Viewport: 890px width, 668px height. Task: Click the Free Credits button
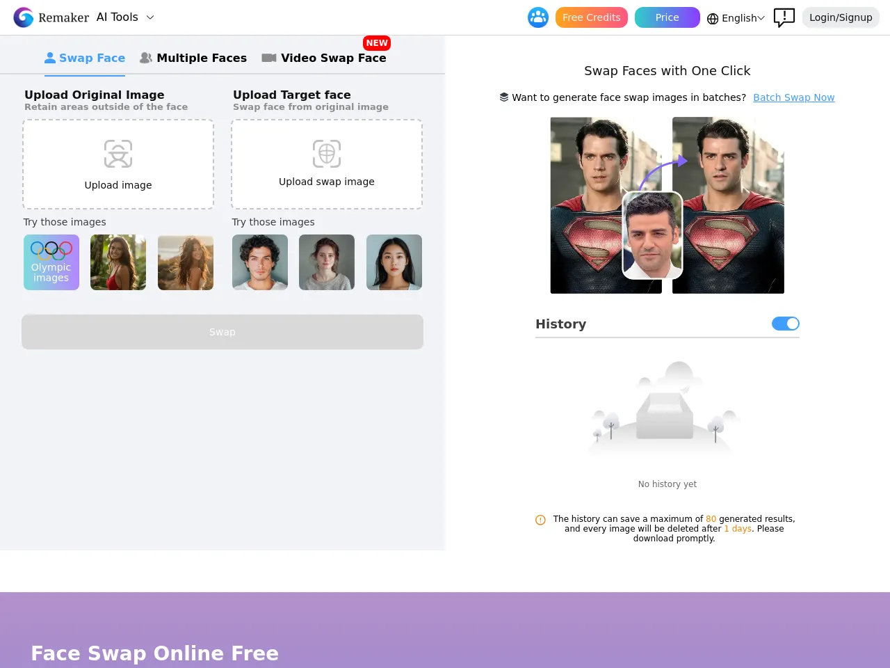[x=591, y=17]
